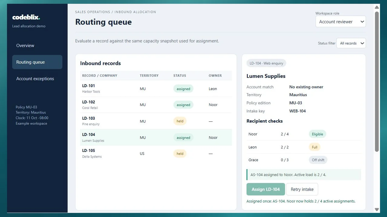Click the RECORD / COMPANY column header
Viewport: 387px width, 217px height.
coord(100,76)
